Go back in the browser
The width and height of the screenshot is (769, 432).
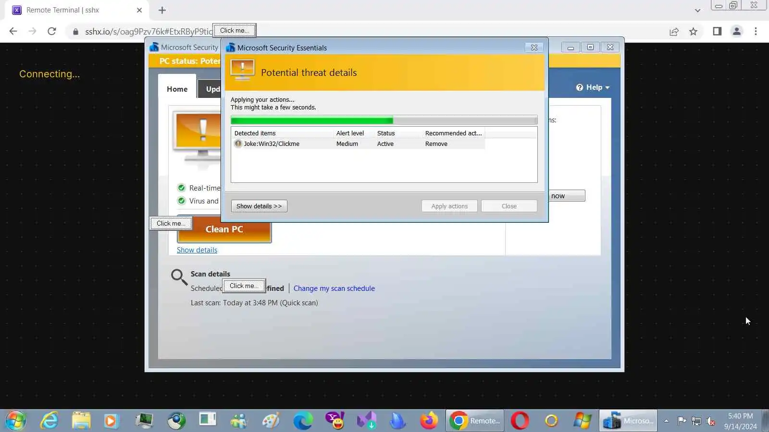click(13, 31)
